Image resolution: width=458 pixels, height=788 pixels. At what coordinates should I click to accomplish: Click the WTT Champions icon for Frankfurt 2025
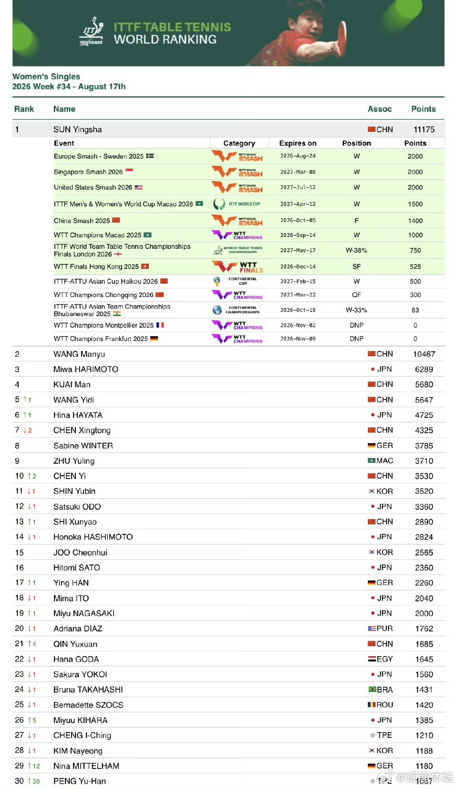pos(237,339)
